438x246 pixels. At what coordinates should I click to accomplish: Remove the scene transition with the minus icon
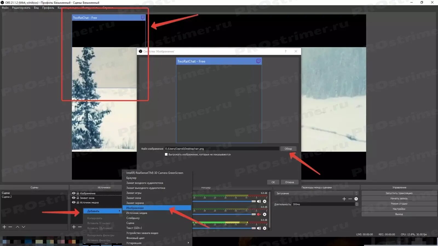coord(350,199)
